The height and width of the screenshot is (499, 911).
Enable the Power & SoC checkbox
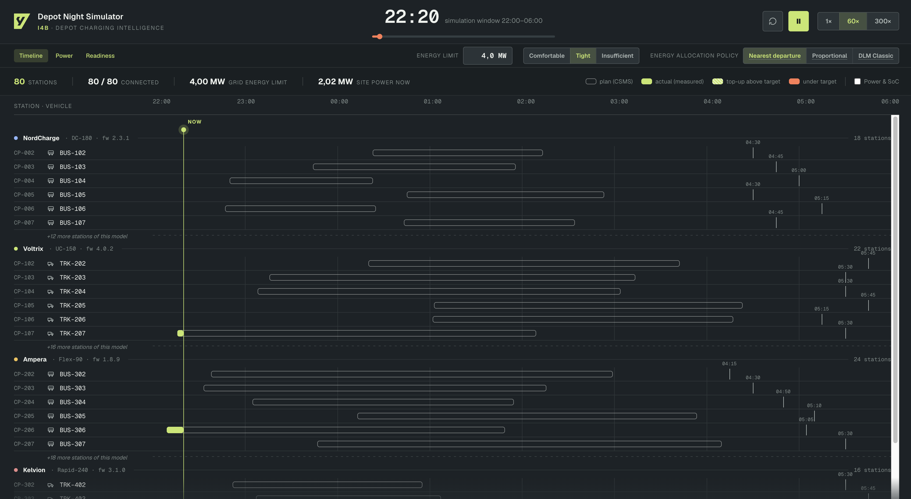[x=857, y=82]
